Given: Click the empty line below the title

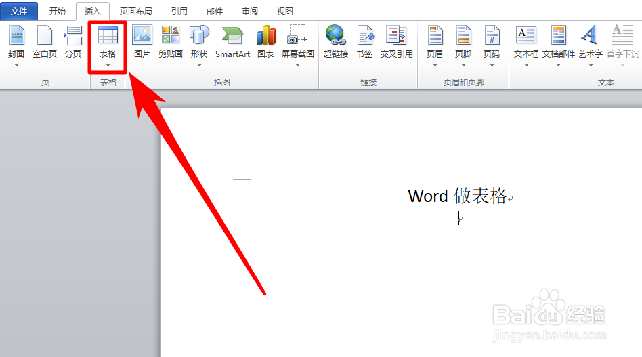Looking at the screenshot, I should (x=460, y=219).
